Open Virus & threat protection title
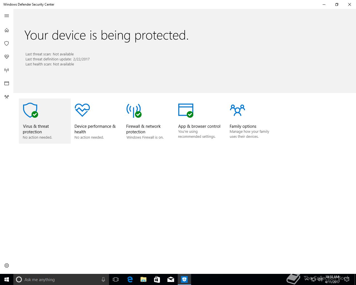This screenshot has width=356, height=285. point(36,129)
